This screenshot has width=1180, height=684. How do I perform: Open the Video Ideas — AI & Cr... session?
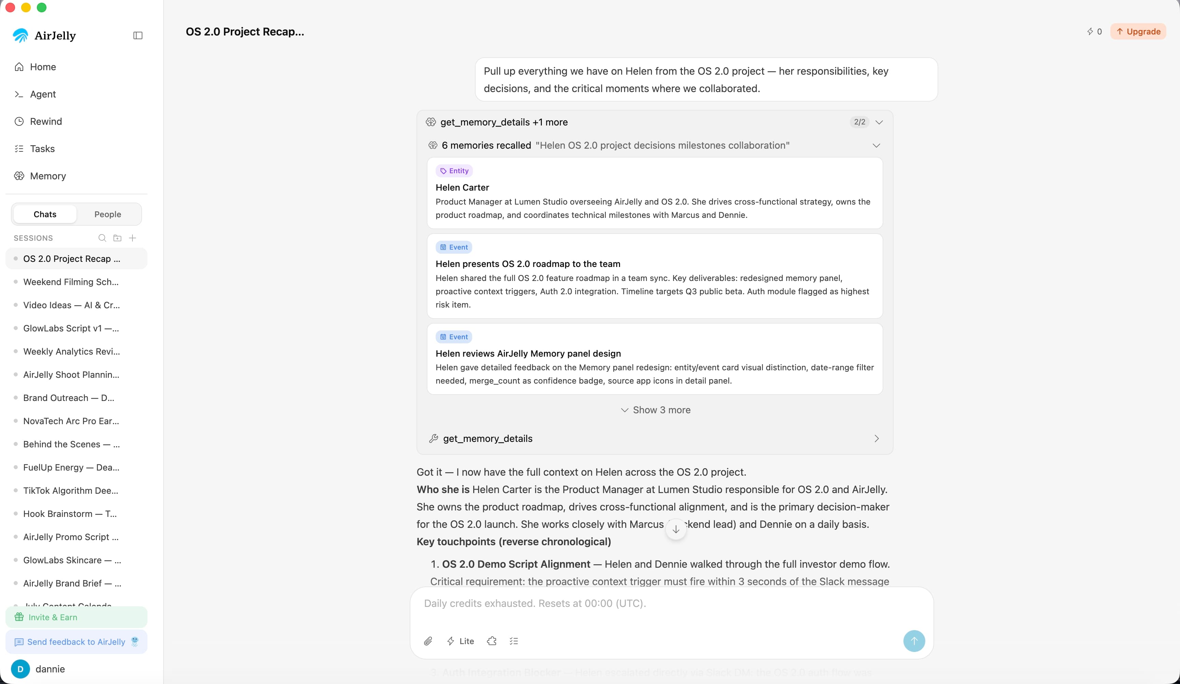coord(76,305)
